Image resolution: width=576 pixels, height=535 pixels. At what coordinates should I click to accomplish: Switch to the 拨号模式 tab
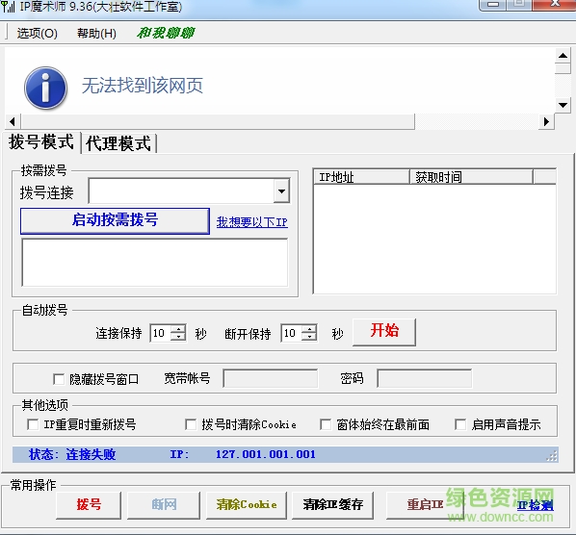[41, 142]
